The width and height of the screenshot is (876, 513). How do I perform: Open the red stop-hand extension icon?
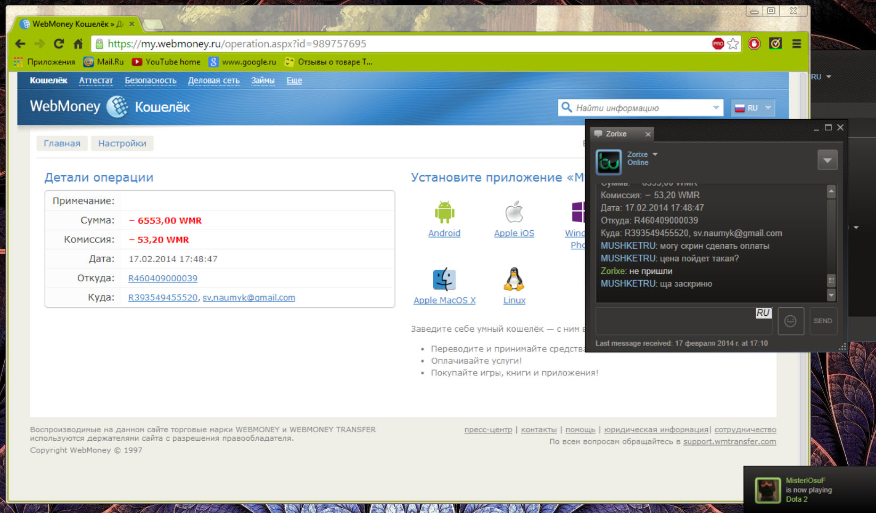pyautogui.click(x=754, y=44)
